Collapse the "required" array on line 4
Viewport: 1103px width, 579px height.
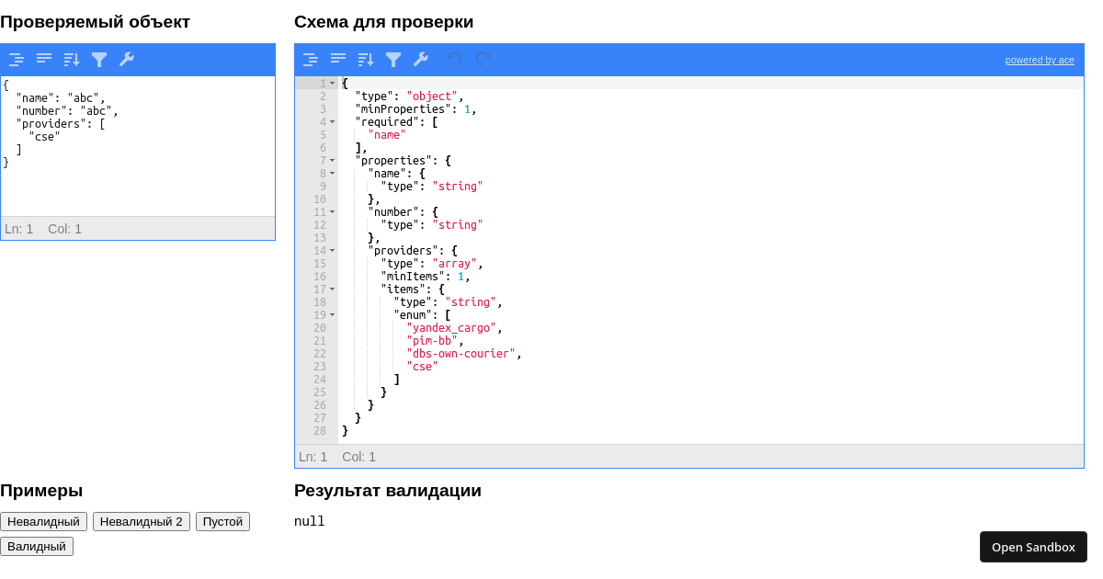(333, 122)
